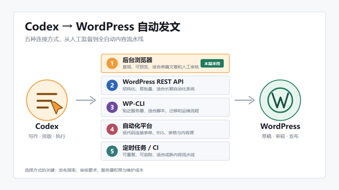The width and height of the screenshot is (339, 190).
Task: Click the WordPress label under the green logo
Action: (x=280, y=126)
